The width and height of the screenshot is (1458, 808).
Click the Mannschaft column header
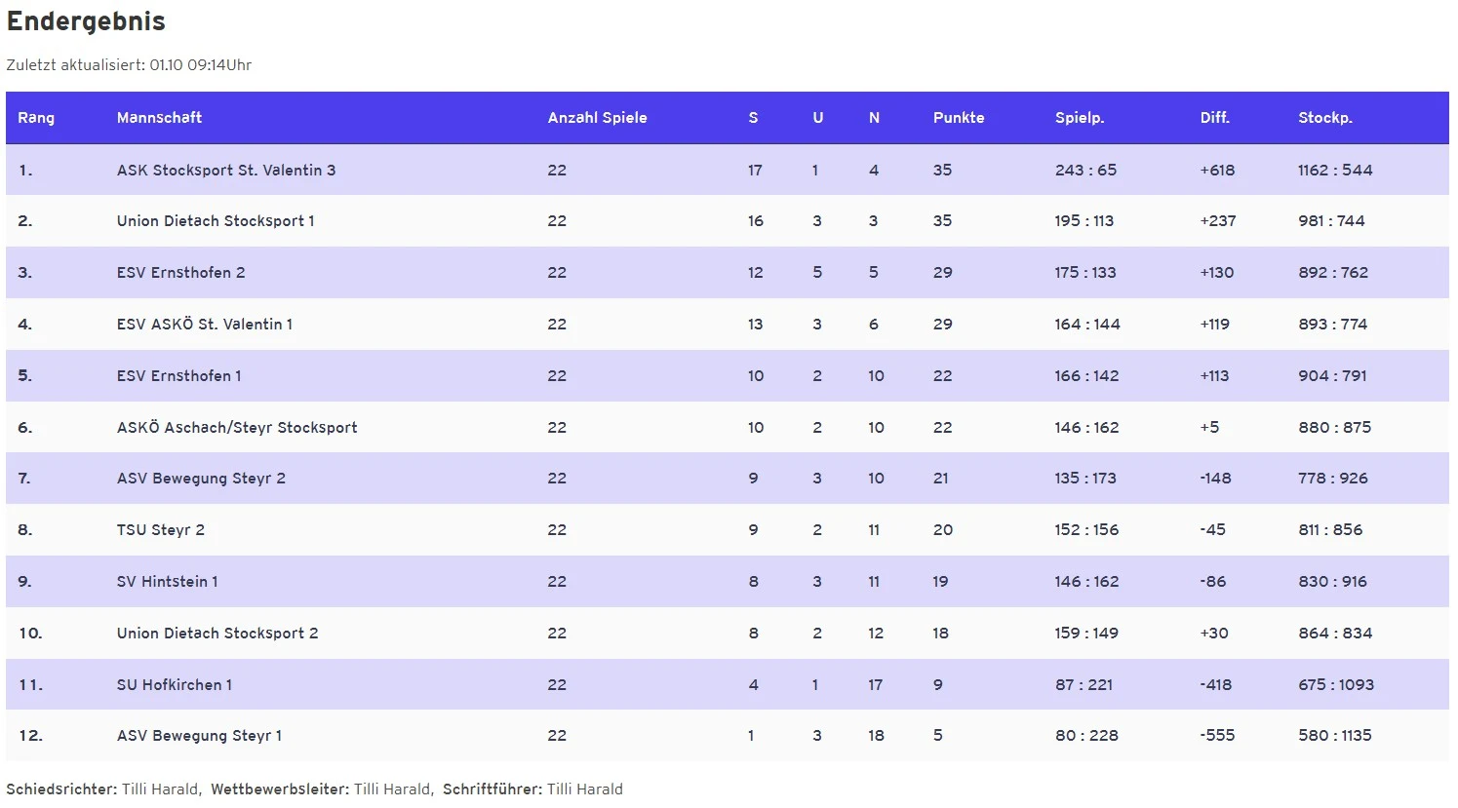[x=159, y=118]
